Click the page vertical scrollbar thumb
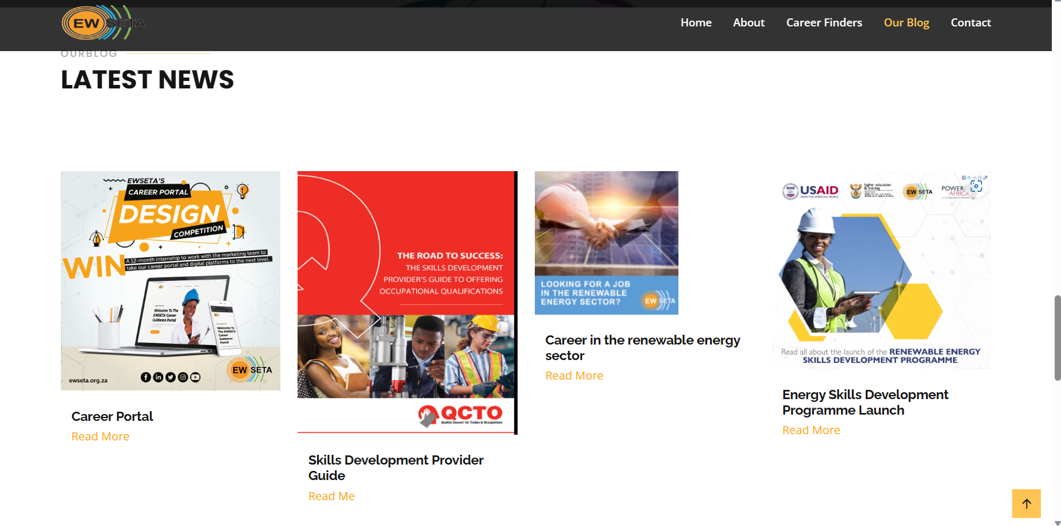The width and height of the screenshot is (1061, 526). [1057, 338]
